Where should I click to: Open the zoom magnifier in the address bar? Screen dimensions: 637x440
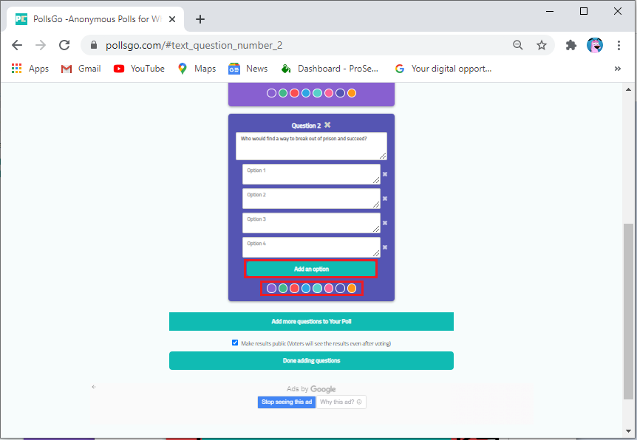[517, 45]
